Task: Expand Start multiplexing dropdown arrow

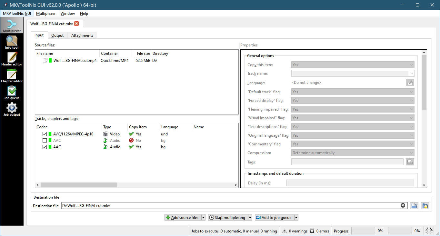Action: (250, 218)
